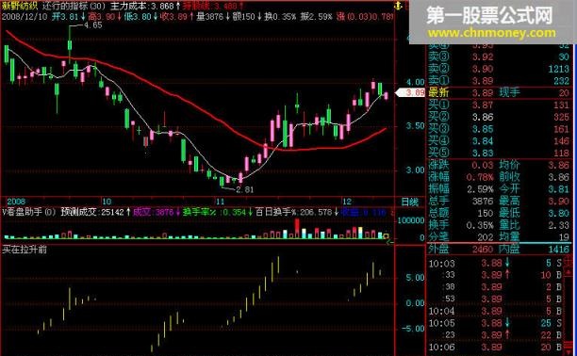Click the 4.00 price axis label
Screen dimensions: 577x356
pyautogui.click(x=415, y=82)
